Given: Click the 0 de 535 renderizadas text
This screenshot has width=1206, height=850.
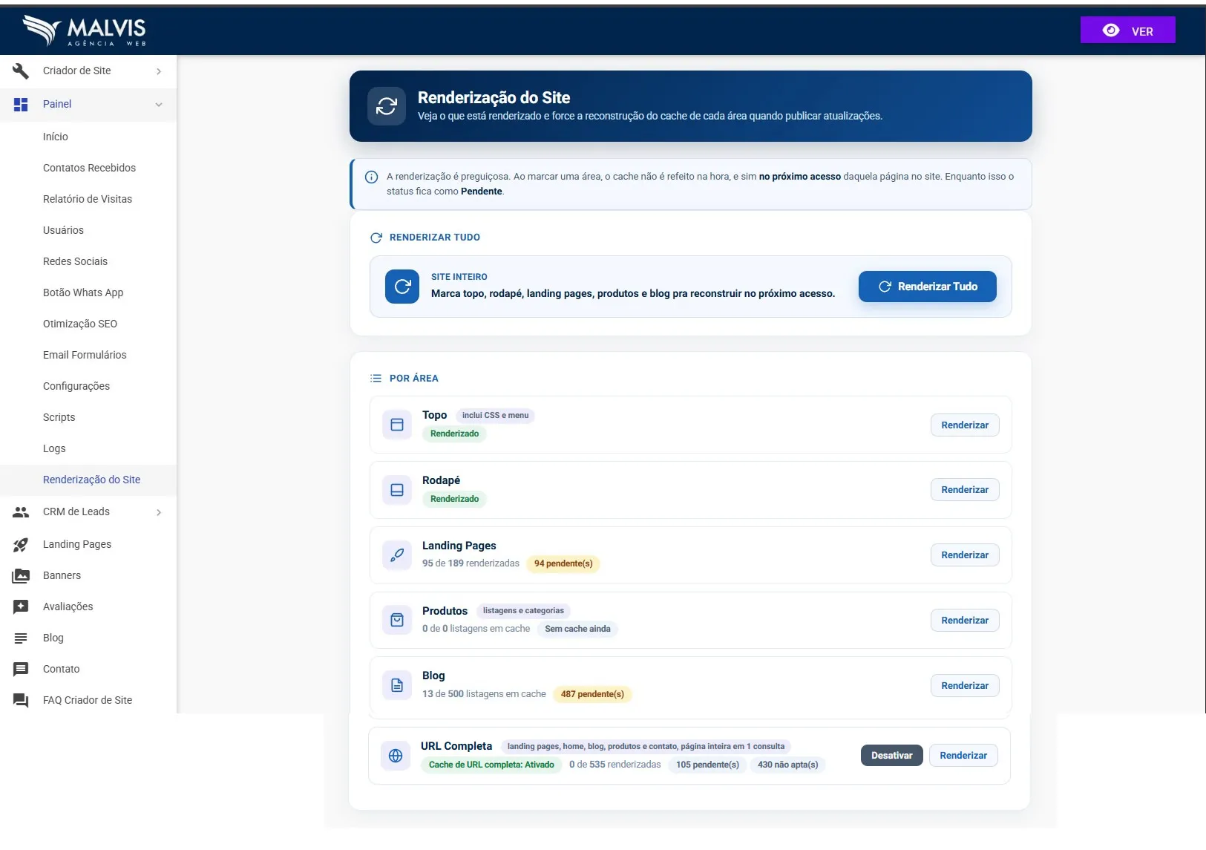Looking at the screenshot, I should point(615,765).
